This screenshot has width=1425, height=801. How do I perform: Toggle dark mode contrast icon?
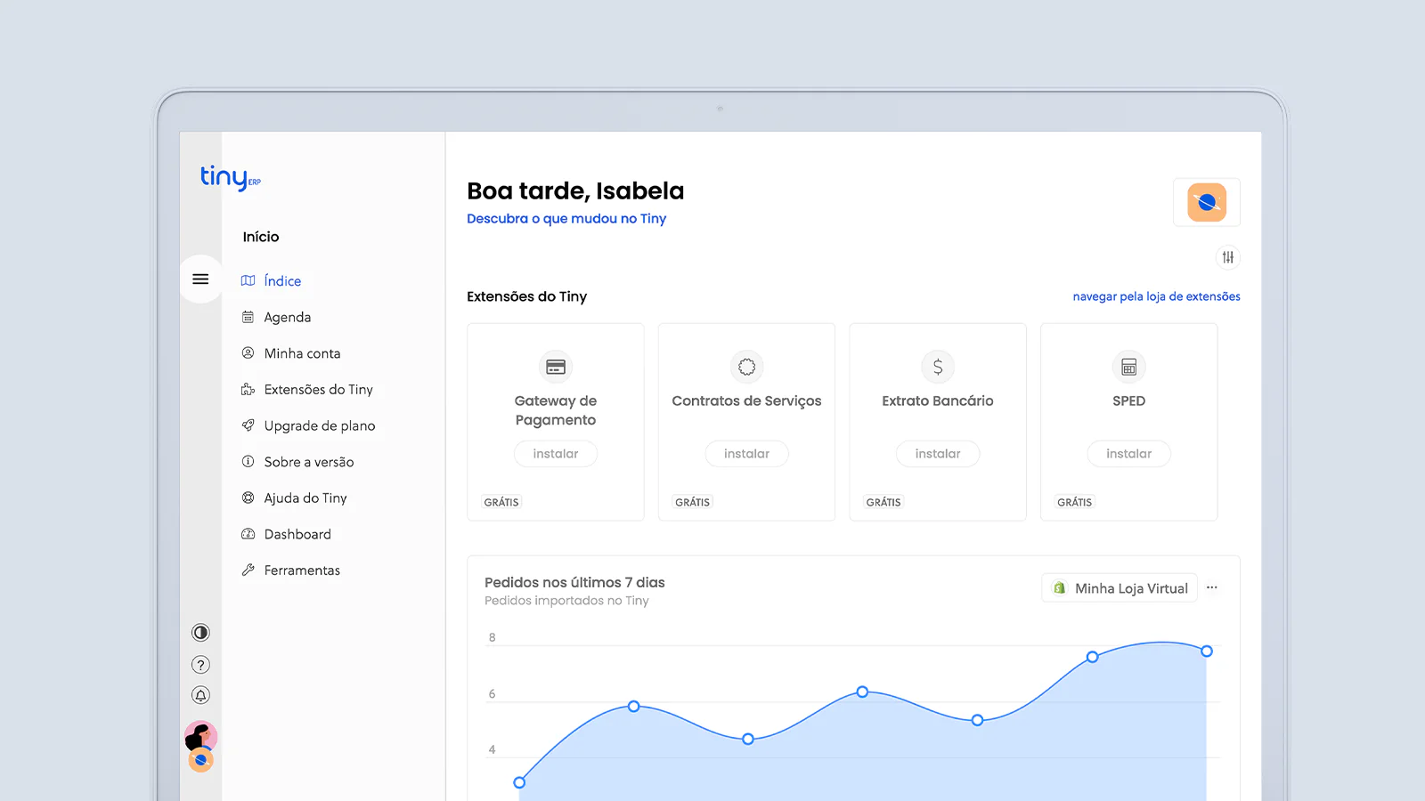[200, 632]
